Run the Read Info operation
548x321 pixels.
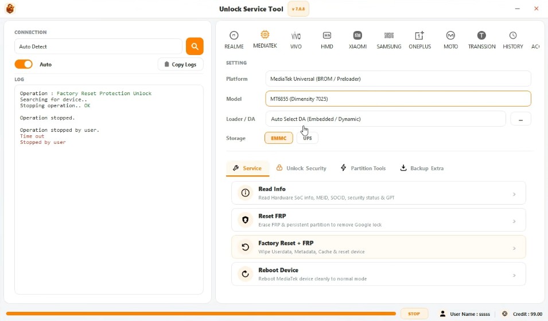pyautogui.click(x=379, y=193)
